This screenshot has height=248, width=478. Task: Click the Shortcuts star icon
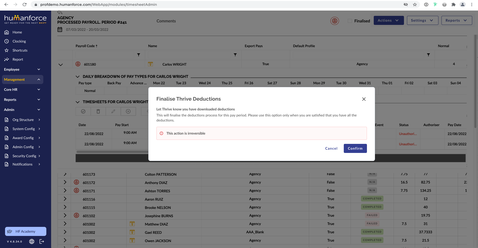[7, 50]
